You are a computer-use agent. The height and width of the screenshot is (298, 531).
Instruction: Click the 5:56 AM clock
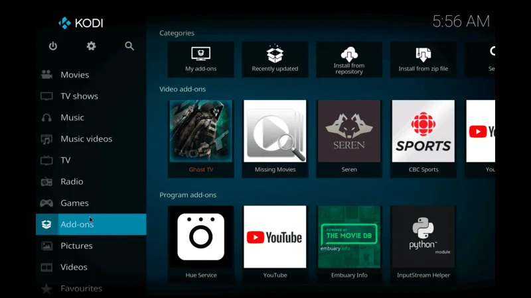click(x=461, y=22)
